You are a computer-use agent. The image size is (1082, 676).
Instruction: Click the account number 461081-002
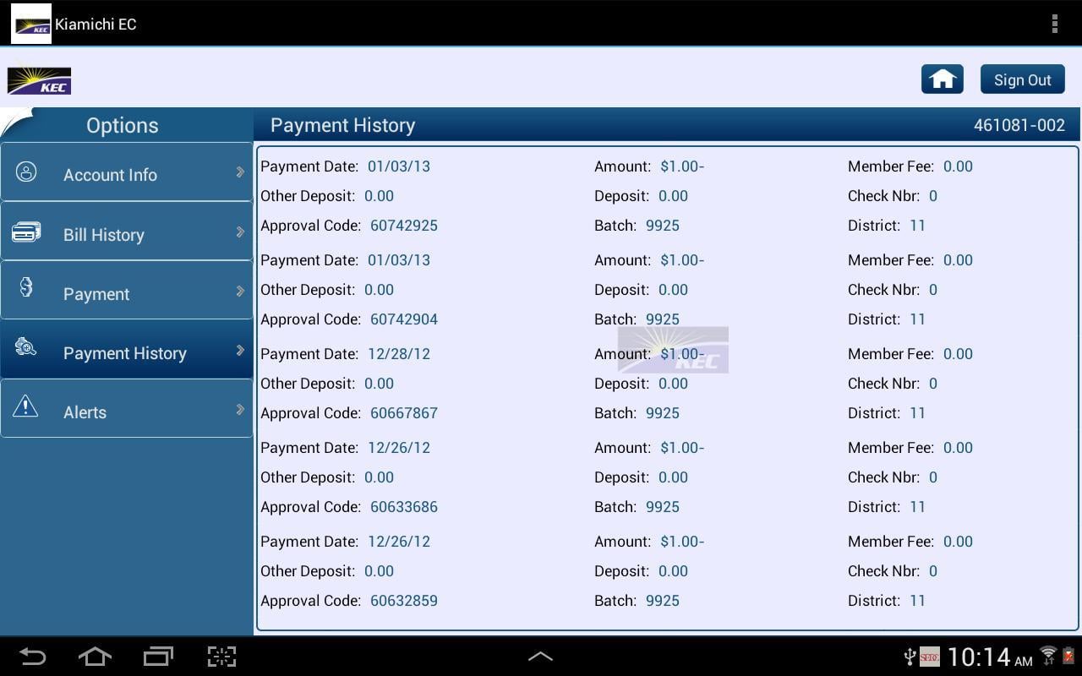[1019, 125]
